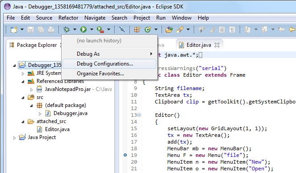Click the External Tools run icon
Viewport: 296px width, 173px height.
[x=100, y=29]
